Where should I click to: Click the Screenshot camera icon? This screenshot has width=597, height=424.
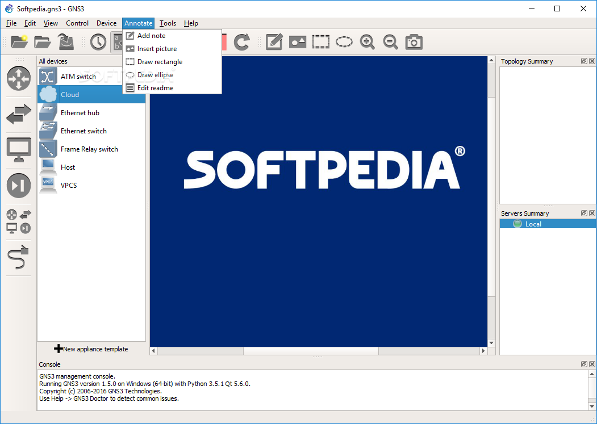click(x=414, y=41)
